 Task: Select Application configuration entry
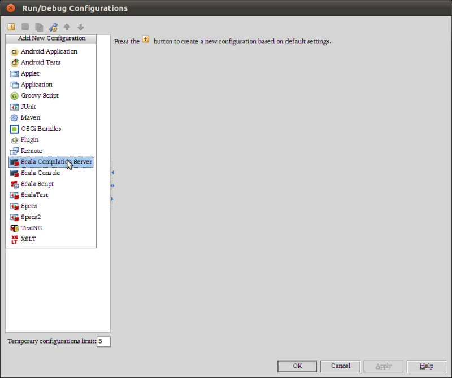coord(51,85)
